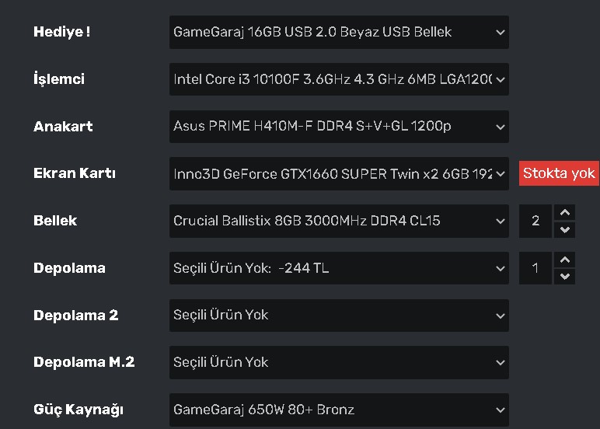The height and width of the screenshot is (429, 600).
Task: Expand the İşlemci processor dropdown
Action: click(339, 79)
